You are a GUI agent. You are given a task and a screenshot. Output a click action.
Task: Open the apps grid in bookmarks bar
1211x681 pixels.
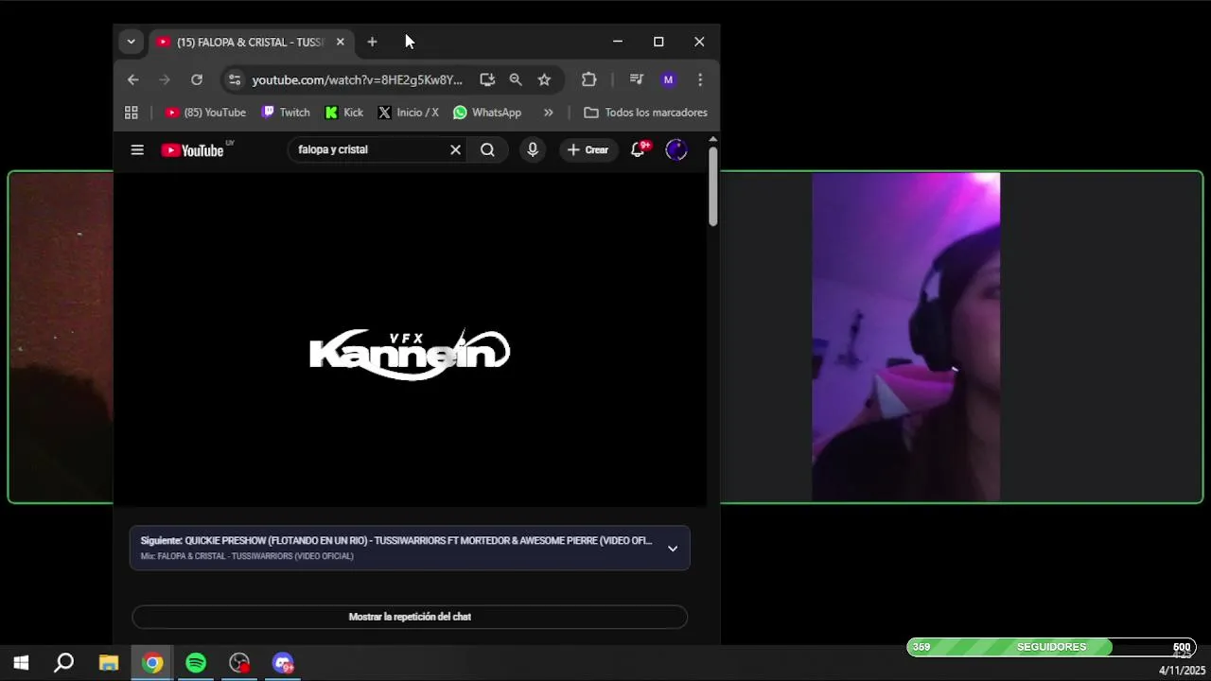coord(132,113)
